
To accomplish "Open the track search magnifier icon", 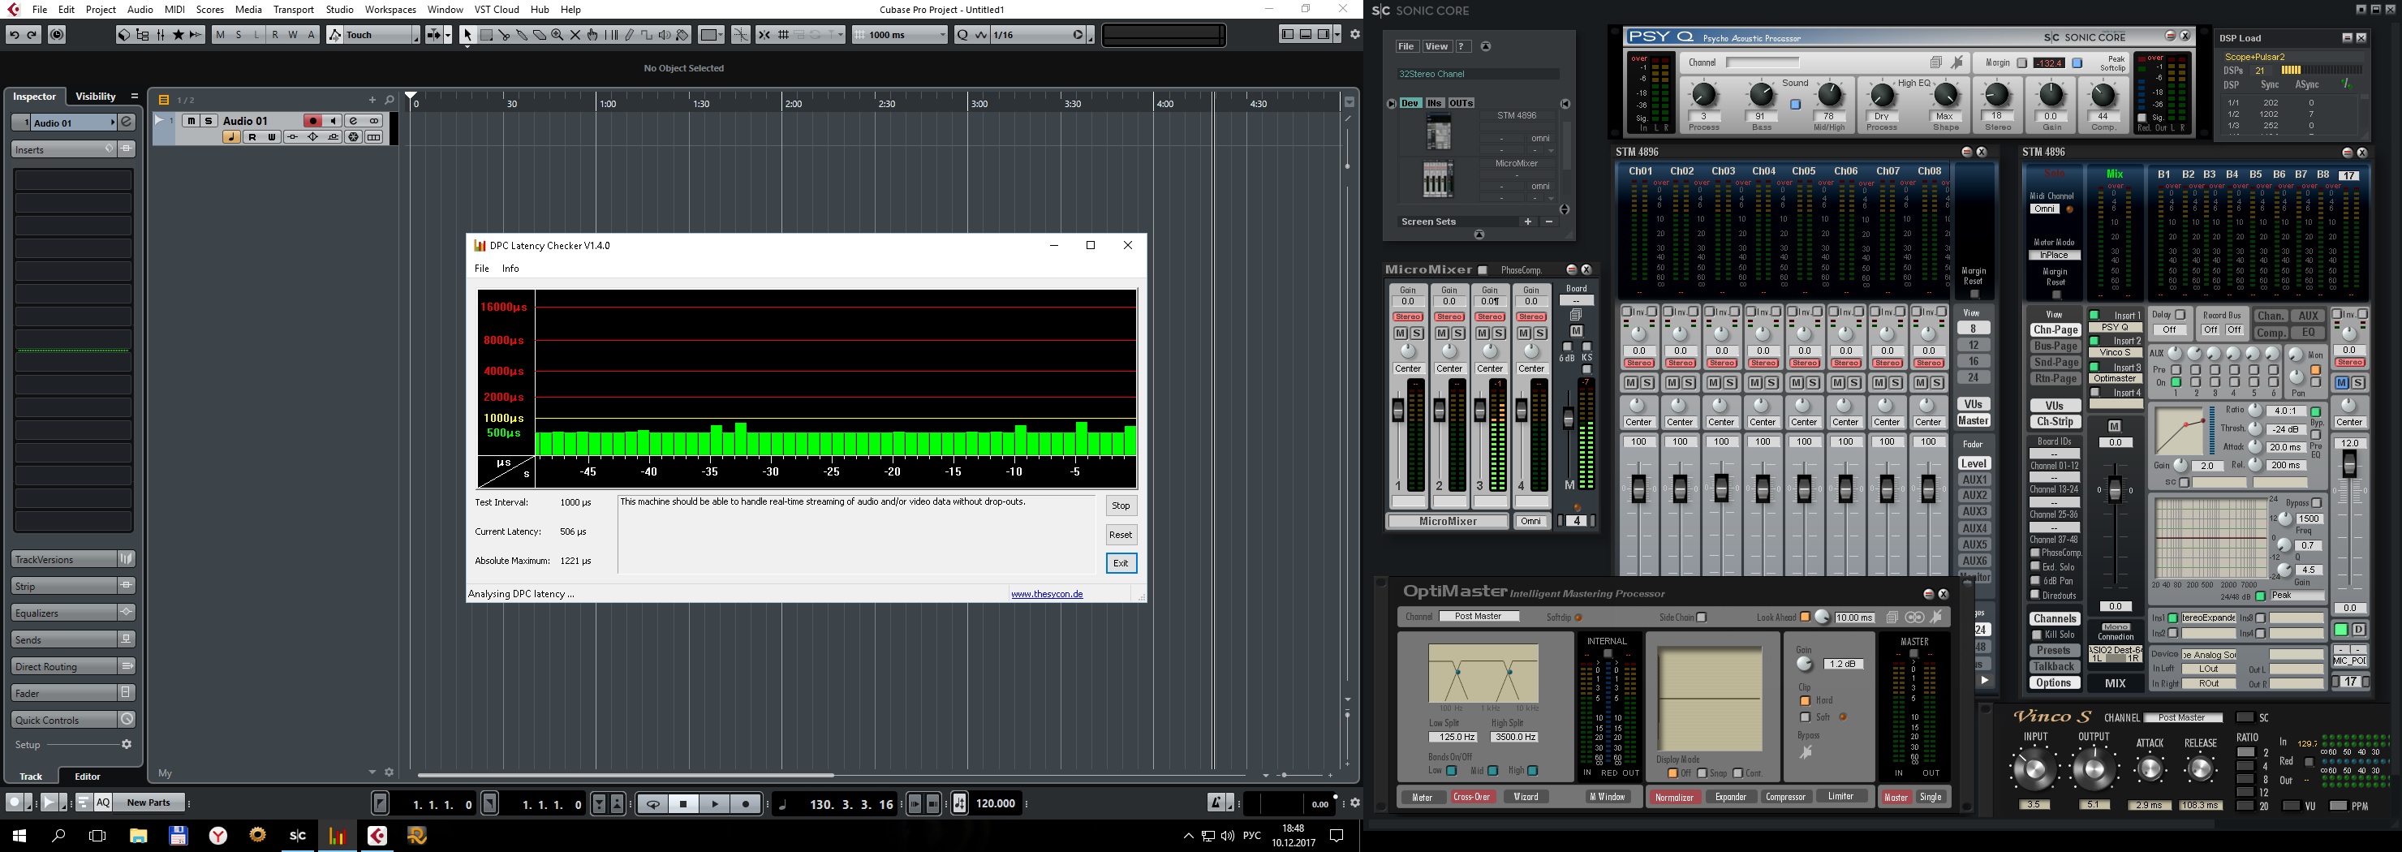I will [x=390, y=100].
